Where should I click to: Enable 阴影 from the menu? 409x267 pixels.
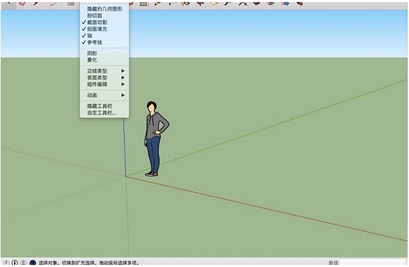(104, 53)
